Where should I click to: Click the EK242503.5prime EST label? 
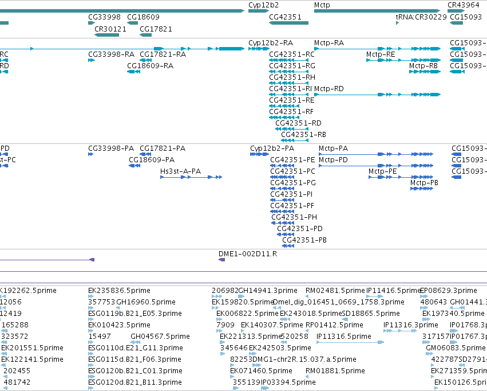[280, 349]
